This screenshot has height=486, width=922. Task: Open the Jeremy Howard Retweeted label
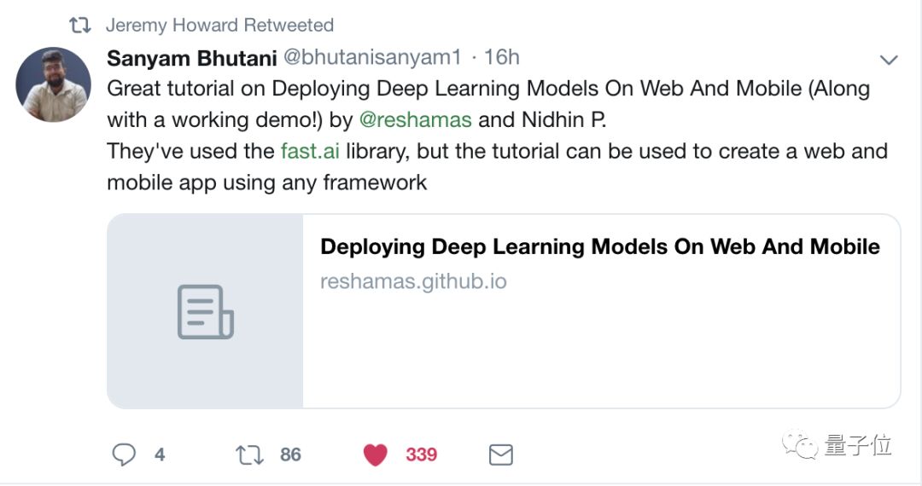[x=219, y=26]
